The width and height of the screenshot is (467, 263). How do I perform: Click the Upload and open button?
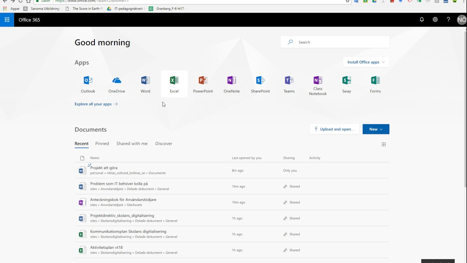coord(335,129)
